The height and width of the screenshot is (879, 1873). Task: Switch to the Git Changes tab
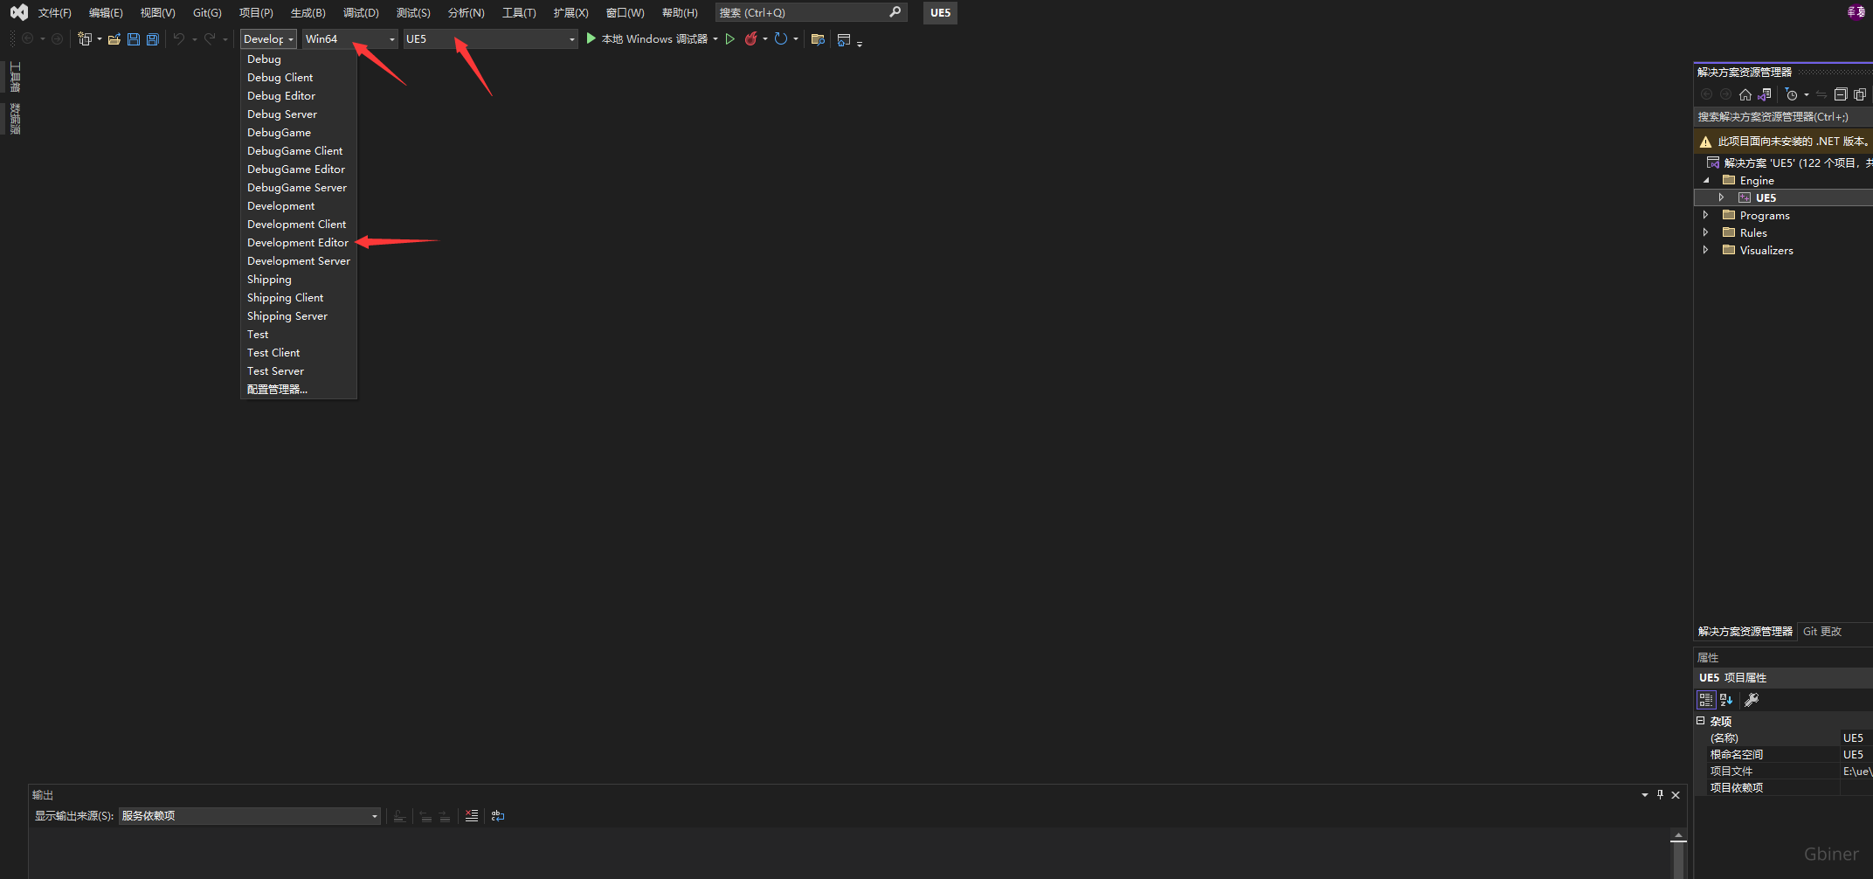click(1821, 632)
